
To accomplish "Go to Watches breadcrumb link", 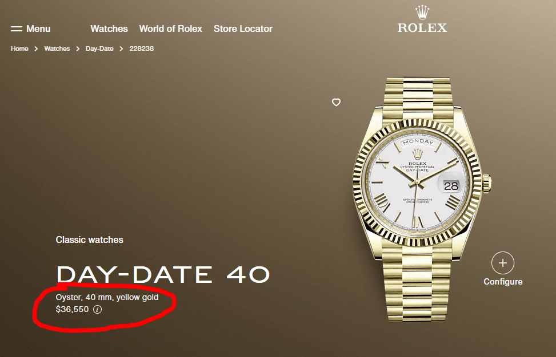I will (57, 48).
